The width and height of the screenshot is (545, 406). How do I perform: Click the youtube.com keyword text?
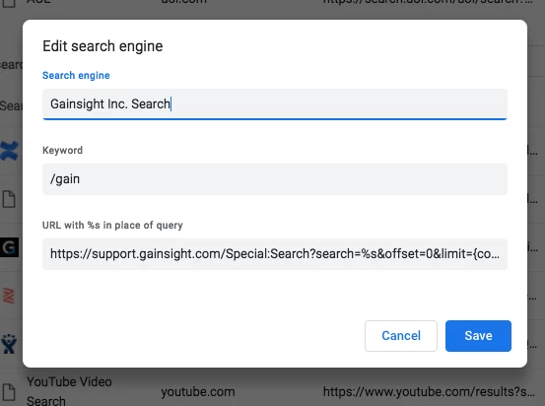pos(198,392)
